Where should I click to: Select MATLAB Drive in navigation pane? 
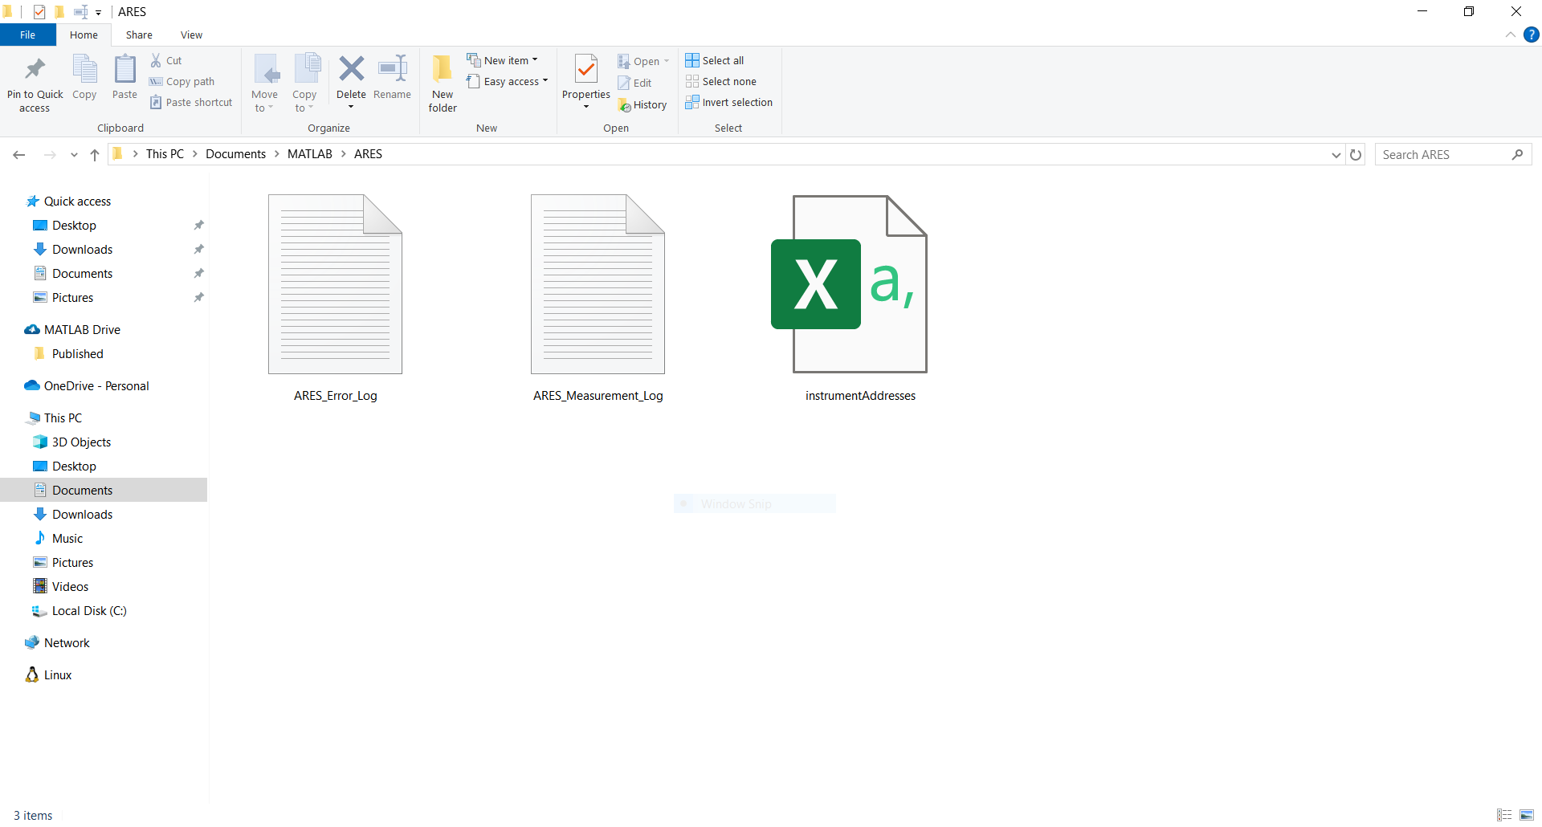click(x=82, y=330)
